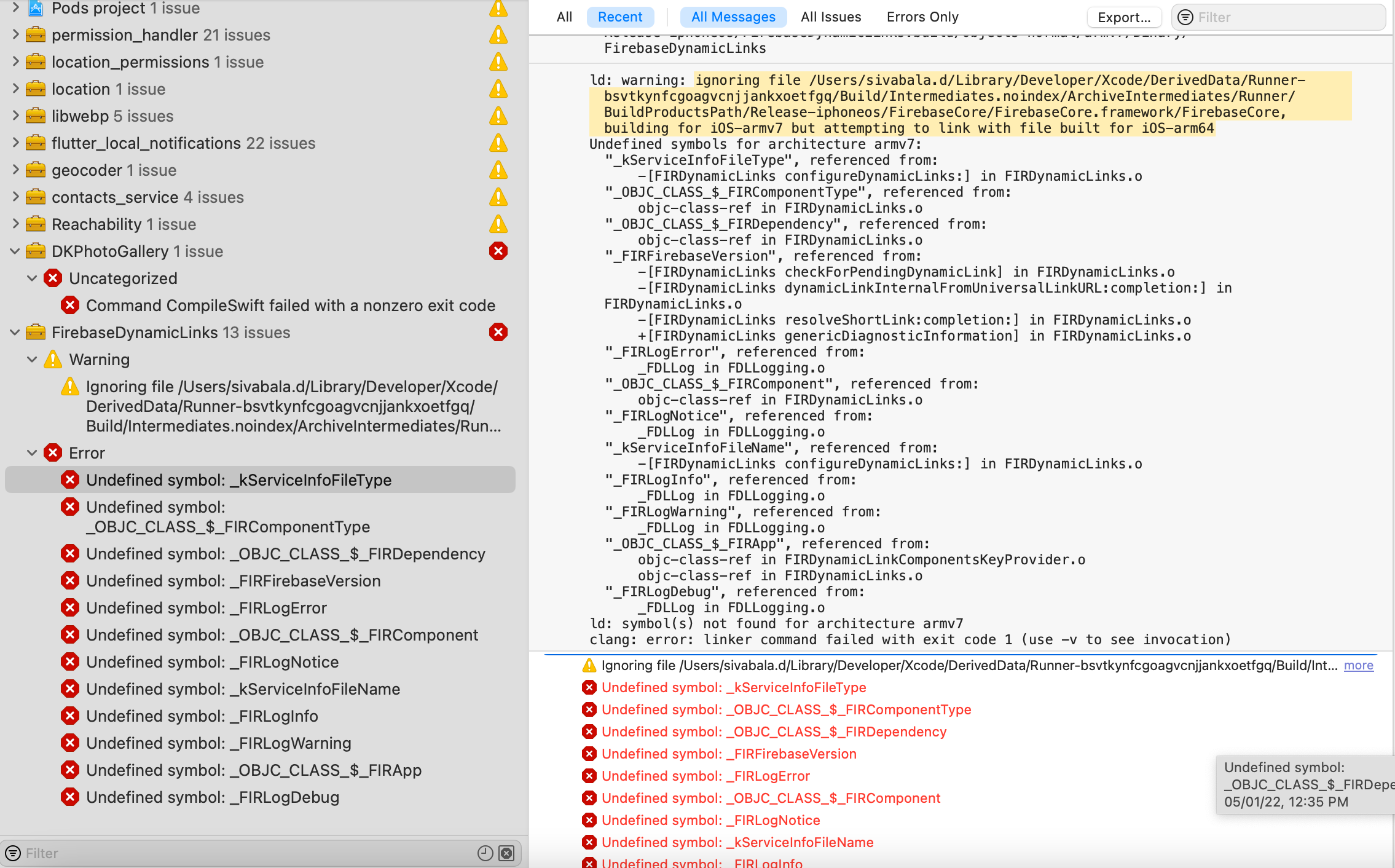Expand the Pods project issue group
This screenshot has width=1395, height=868.
15,7
